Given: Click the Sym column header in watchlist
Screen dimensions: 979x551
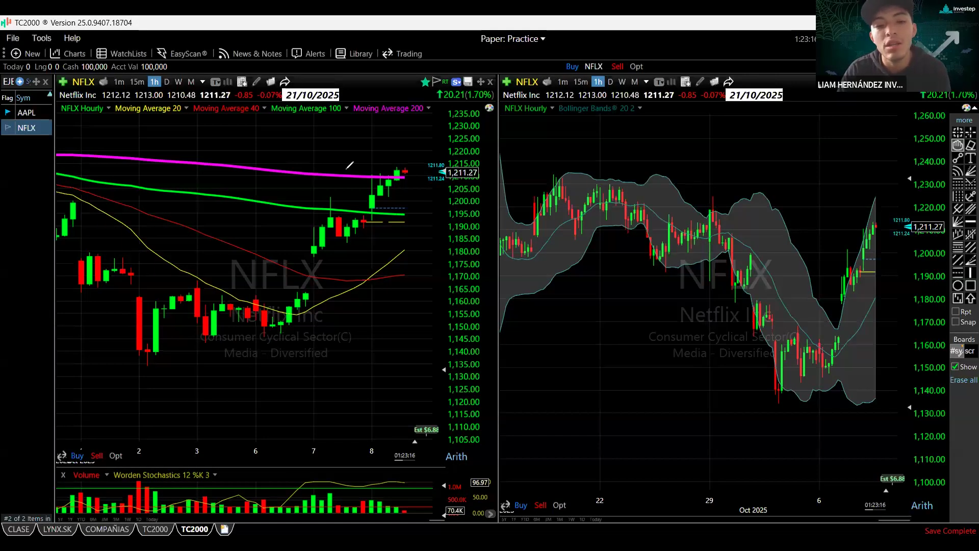Looking at the screenshot, I should [23, 97].
